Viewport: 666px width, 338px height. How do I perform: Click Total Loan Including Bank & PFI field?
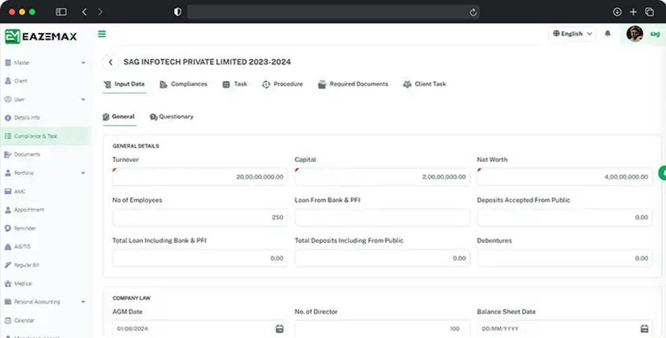(200, 258)
